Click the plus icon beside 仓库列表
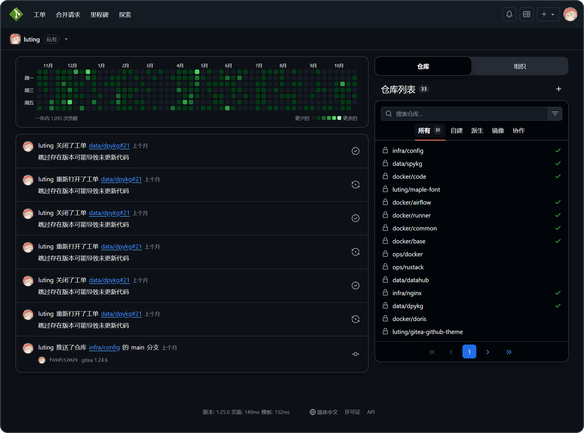 coord(558,89)
